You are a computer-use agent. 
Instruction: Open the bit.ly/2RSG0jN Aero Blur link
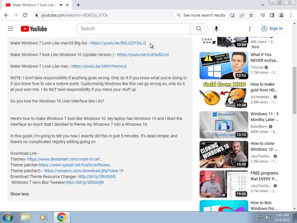85,182
